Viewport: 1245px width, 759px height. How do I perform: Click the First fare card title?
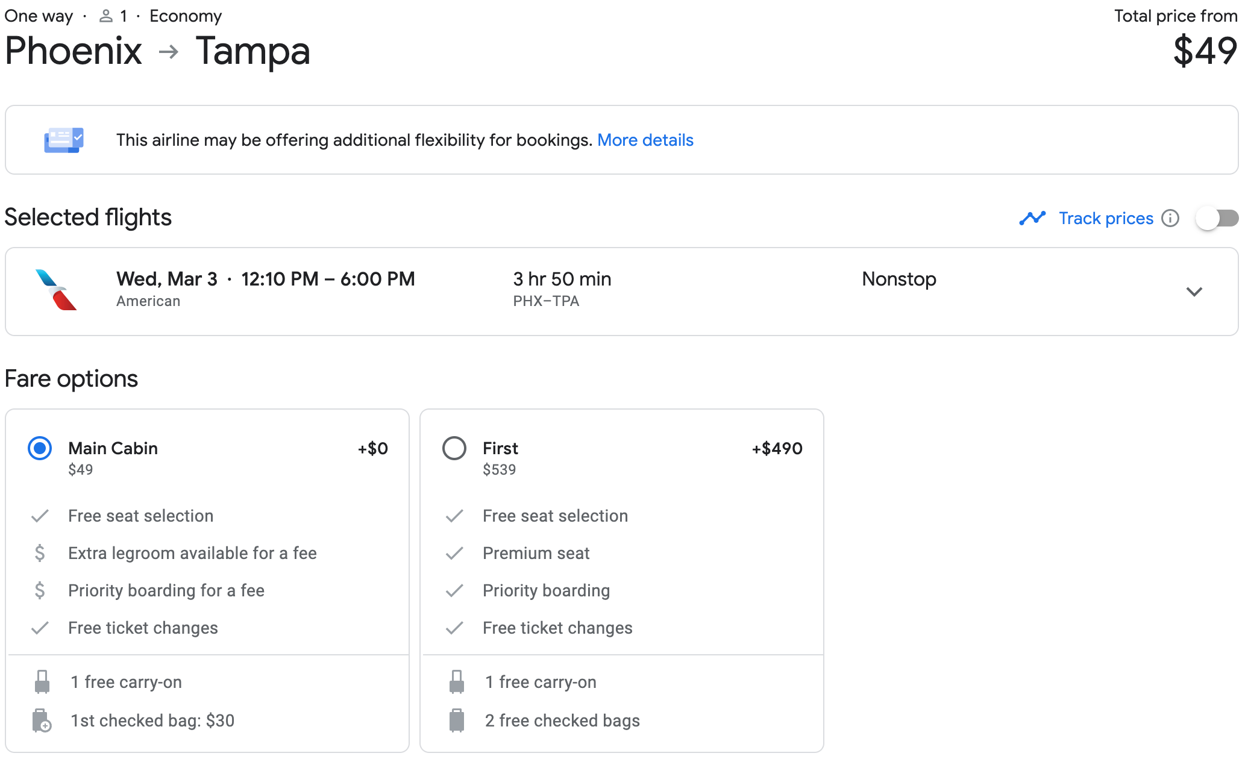coord(500,448)
